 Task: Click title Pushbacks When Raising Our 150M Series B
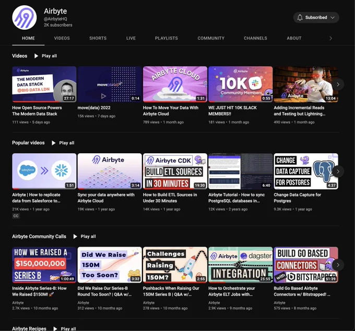(x=171, y=291)
